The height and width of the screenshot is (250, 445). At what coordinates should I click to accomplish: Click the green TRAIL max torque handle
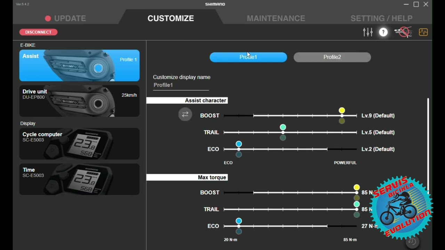coord(356,204)
